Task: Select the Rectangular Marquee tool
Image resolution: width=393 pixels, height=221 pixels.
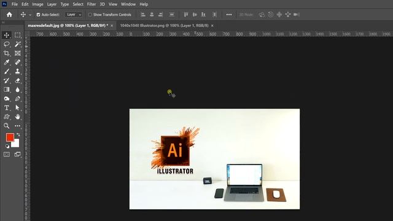Action: pos(17,35)
